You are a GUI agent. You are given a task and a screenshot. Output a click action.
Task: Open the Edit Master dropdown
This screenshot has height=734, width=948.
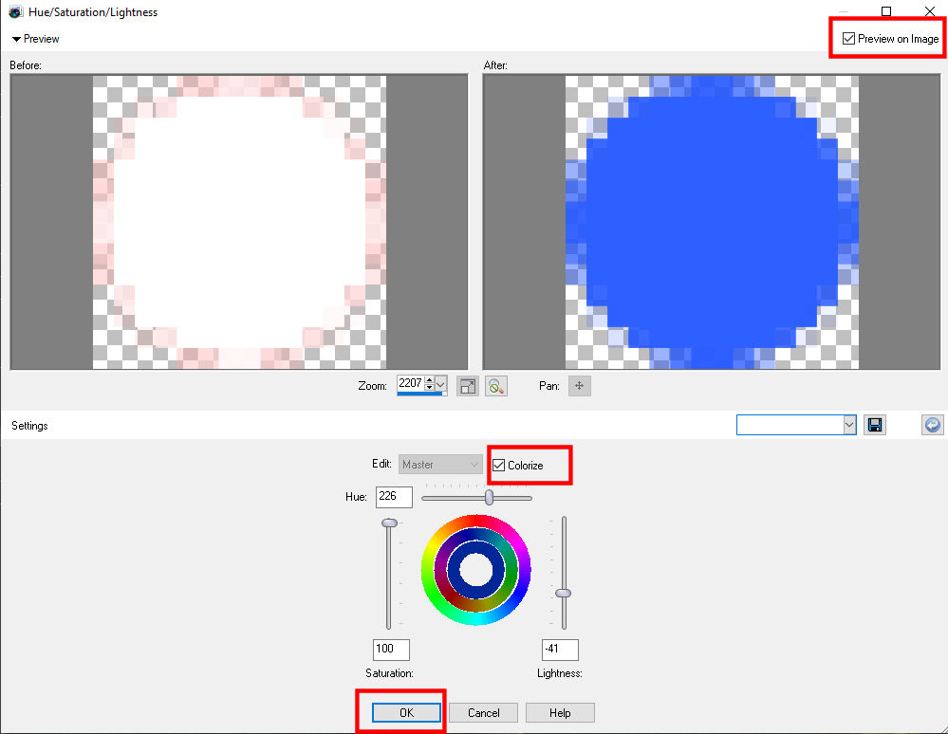[x=440, y=465]
